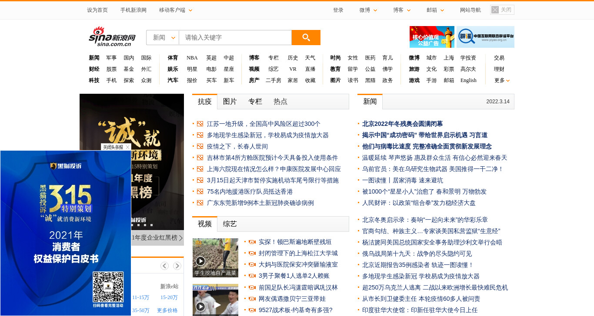Click the 11-15万 price range link
The height and width of the screenshot is (316, 594).
pyautogui.click(x=140, y=297)
